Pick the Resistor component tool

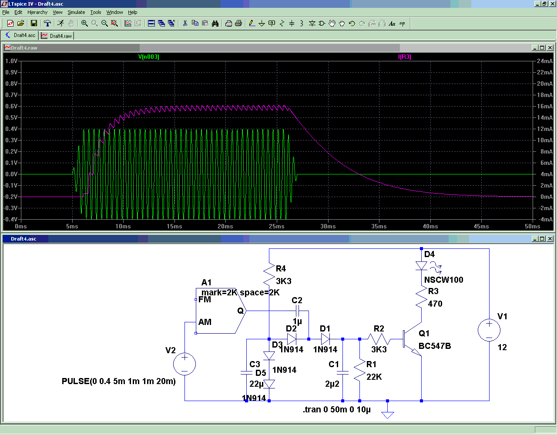(x=282, y=23)
